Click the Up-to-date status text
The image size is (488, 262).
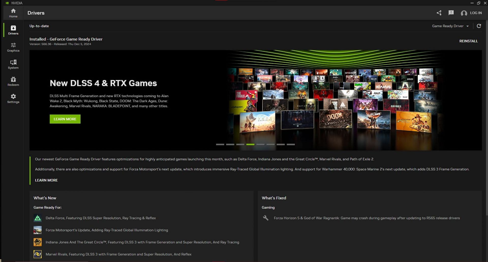pos(39,26)
